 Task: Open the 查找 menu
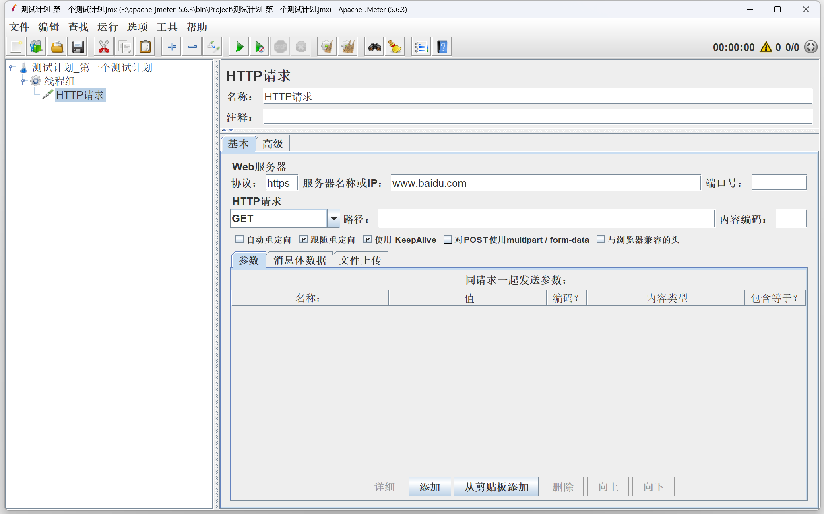pyautogui.click(x=78, y=27)
